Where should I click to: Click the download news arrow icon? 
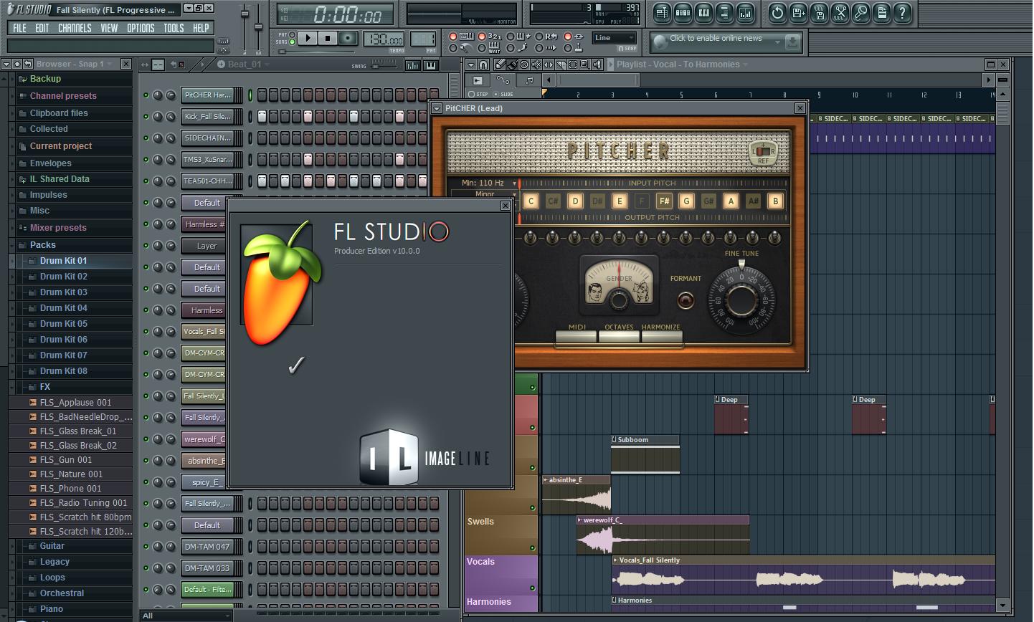tap(792, 42)
